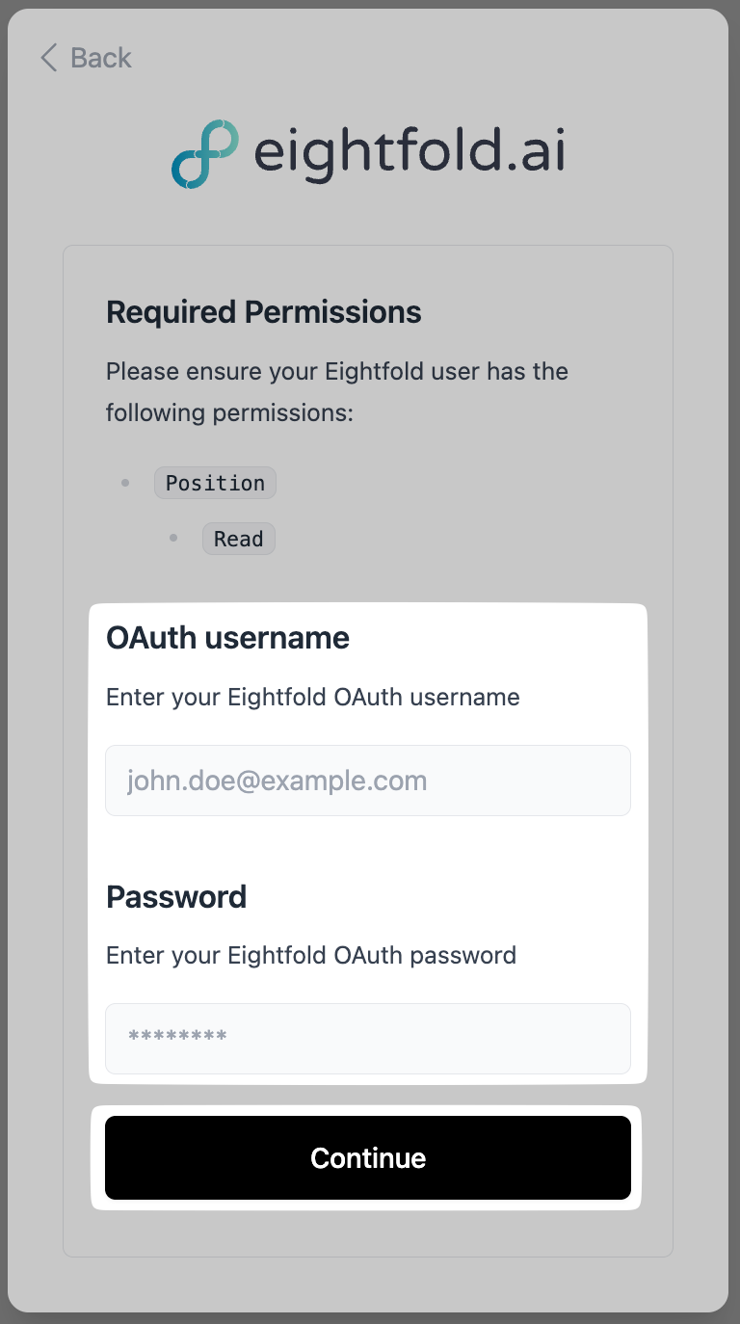Image resolution: width=740 pixels, height=1324 pixels.
Task: Click the eightfold.ai wordmark text
Action: pos(410,154)
